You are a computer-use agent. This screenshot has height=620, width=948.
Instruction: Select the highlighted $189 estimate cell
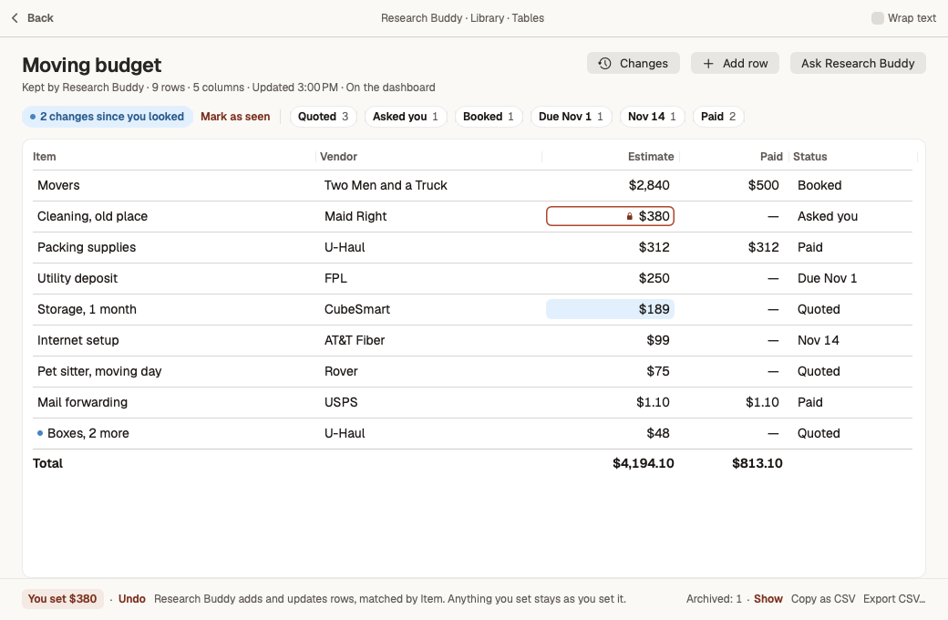pyautogui.click(x=610, y=309)
